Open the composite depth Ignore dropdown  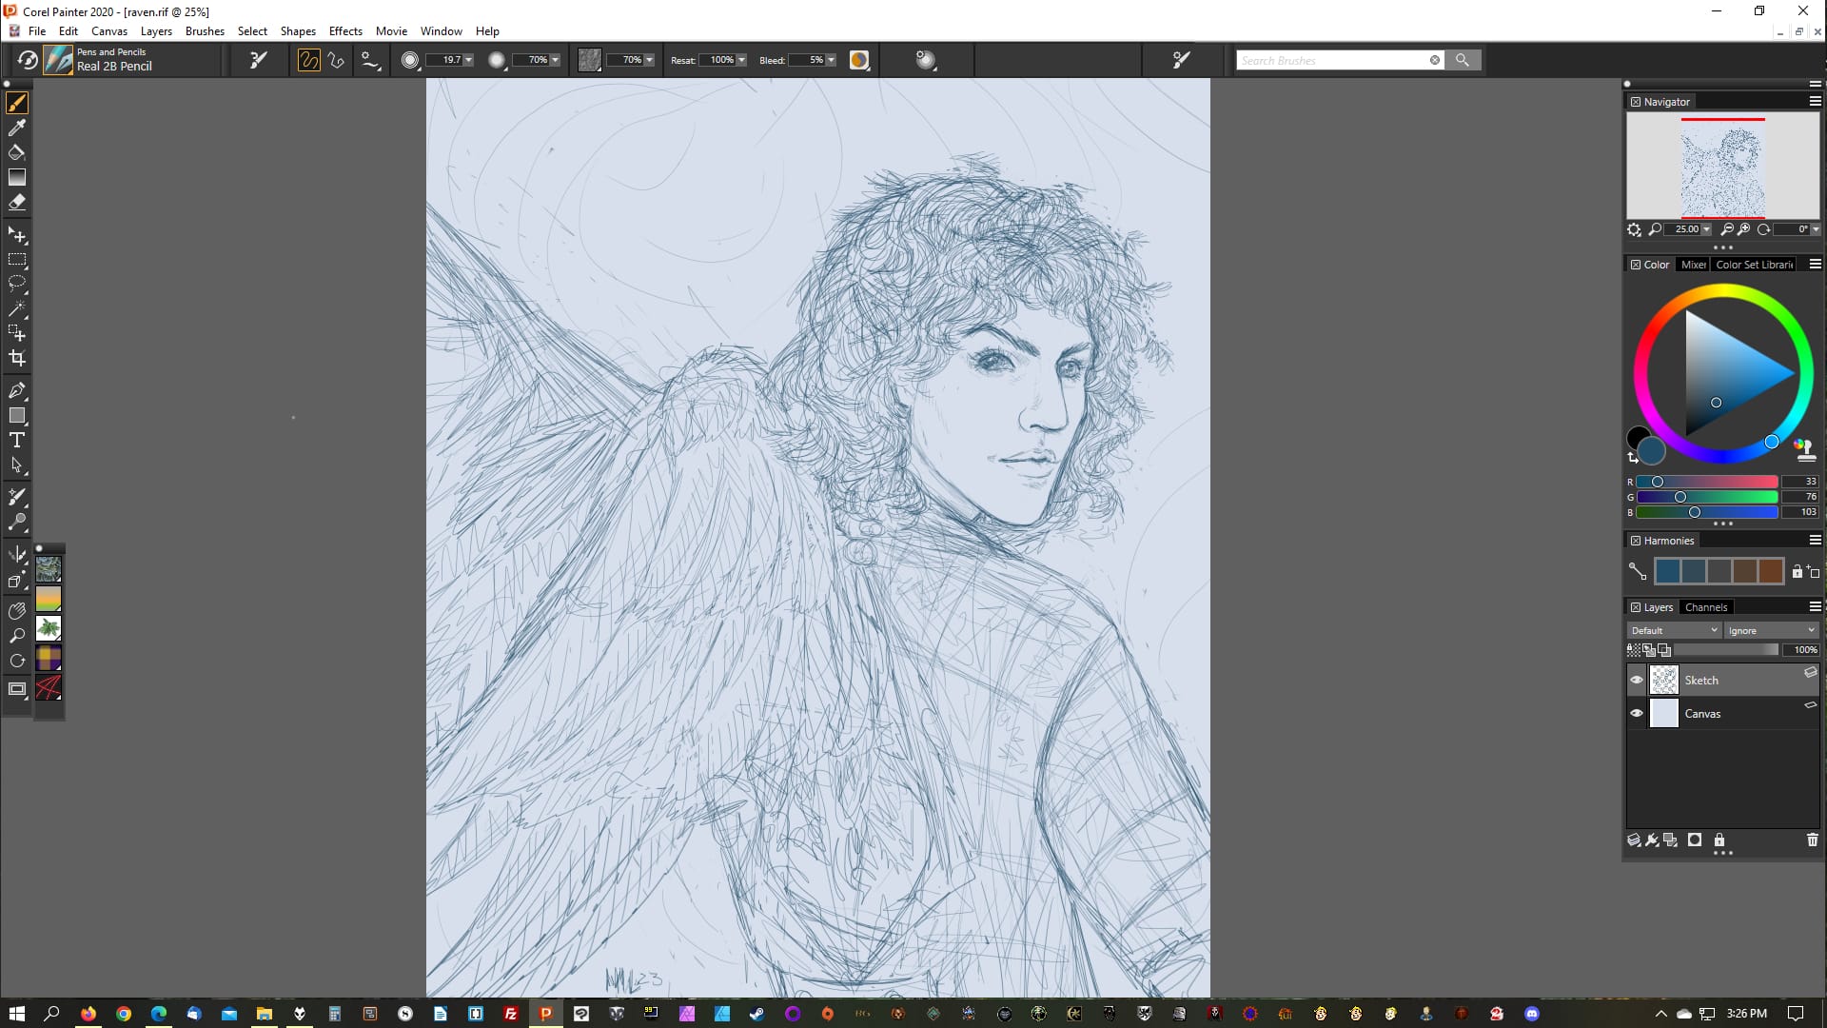(x=1771, y=630)
